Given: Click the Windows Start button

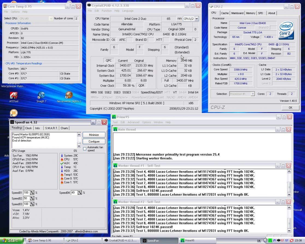Looking at the screenshot, I should pos(12,240).
